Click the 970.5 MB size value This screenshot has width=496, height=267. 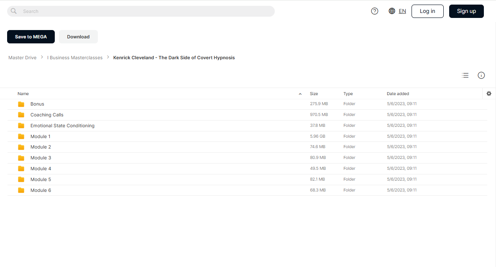[x=319, y=115]
